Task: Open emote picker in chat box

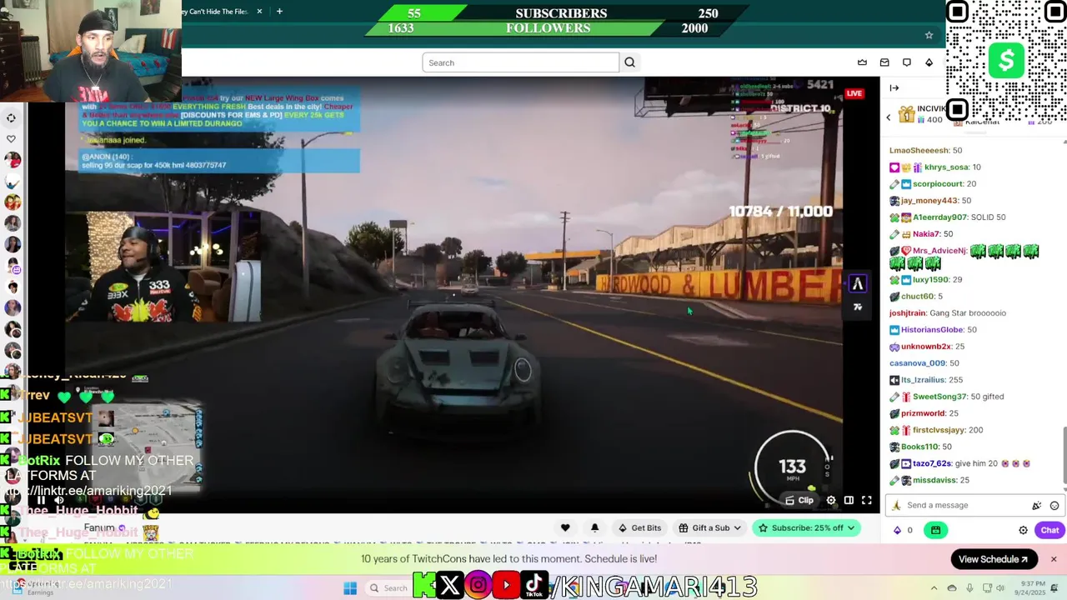Action: pyautogui.click(x=1054, y=505)
